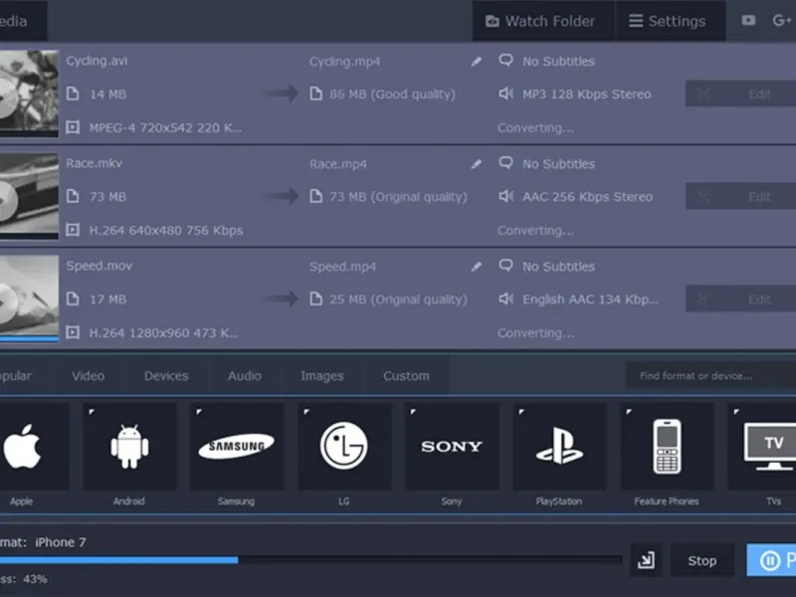
Task: Click the overall conversion progress bar
Action: [310, 560]
